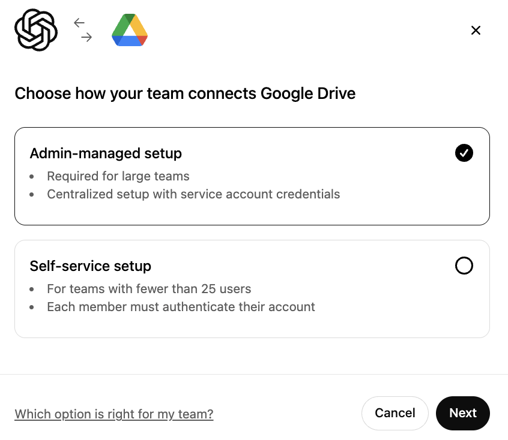Image resolution: width=508 pixels, height=440 pixels.
Task: Click the 'Required for large teams' text
Action: (118, 176)
